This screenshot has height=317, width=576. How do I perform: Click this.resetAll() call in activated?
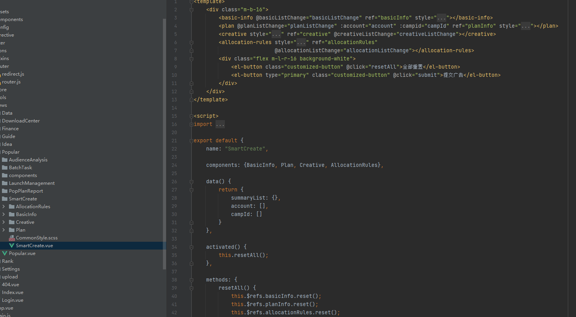(x=243, y=255)
